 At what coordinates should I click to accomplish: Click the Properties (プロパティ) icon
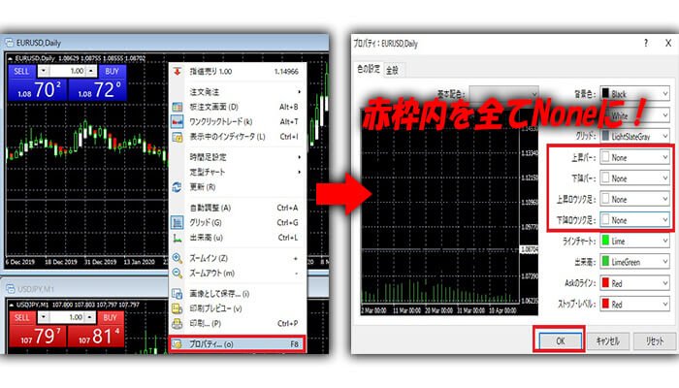tap(178, 344)
